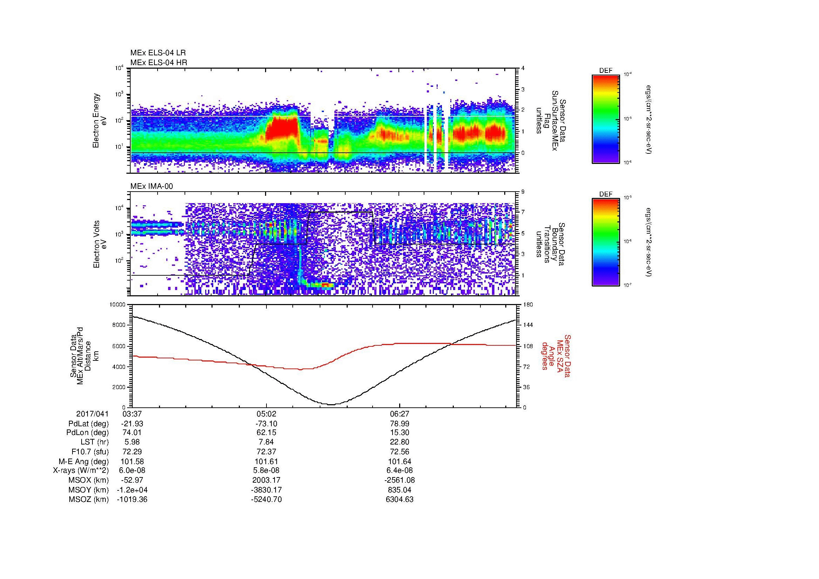Click the MSOX value '-2561.08'

pyautogui.click(x=400, y=480)
